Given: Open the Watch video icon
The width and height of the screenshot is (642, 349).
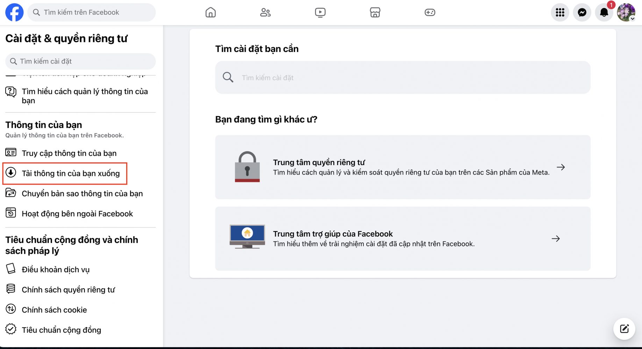Looking at the screenshot, I should [320, 13].
